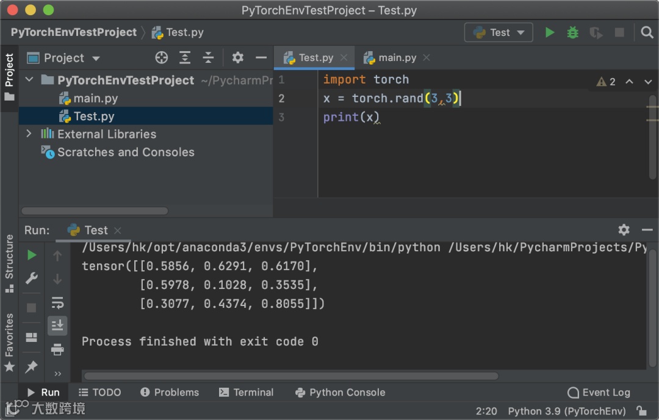Run the Test configuration with green play button
The image size is (659, 420).
point(550,32)
